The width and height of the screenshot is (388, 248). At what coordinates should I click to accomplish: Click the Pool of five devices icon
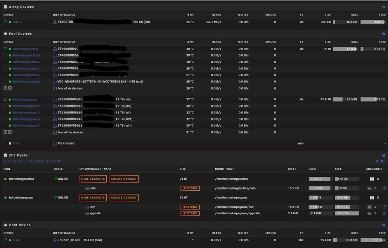click(55, 133)
